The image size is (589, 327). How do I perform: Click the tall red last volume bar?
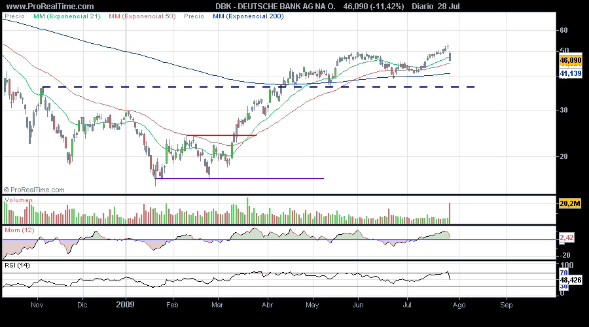pos(449,213)
